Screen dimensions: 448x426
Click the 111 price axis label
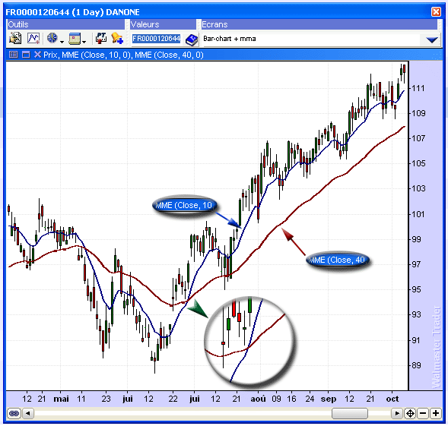(418, 88)
